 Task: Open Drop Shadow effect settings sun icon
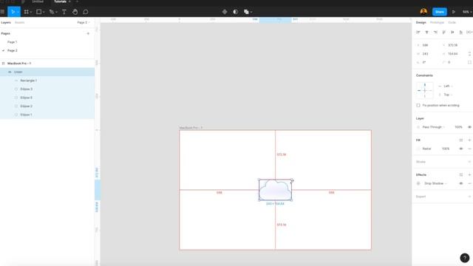(418, 183)
